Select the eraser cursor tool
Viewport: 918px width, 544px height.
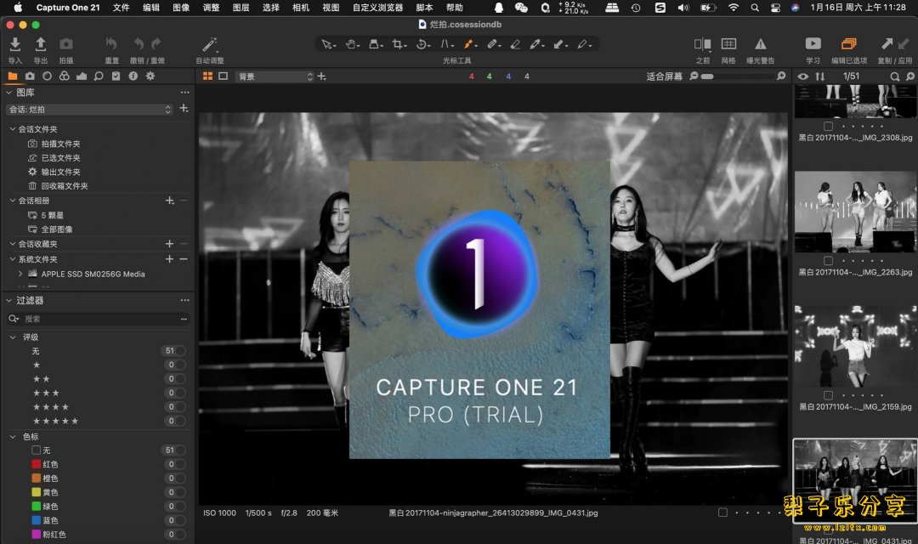[515, 44]
